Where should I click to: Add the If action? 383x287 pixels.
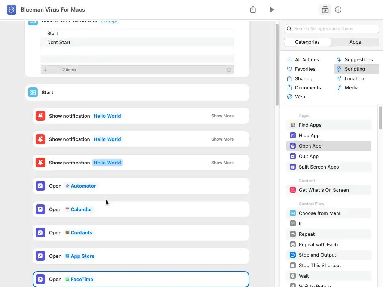[x=328, y=223]
